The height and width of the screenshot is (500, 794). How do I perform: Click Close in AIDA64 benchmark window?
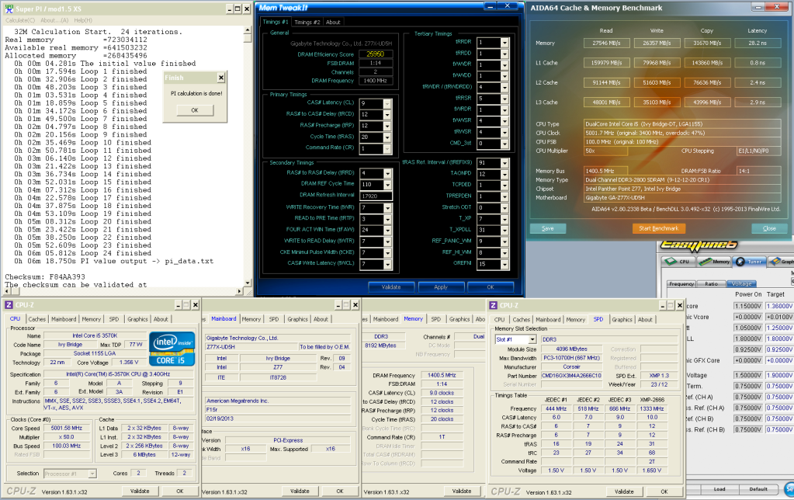769,228
